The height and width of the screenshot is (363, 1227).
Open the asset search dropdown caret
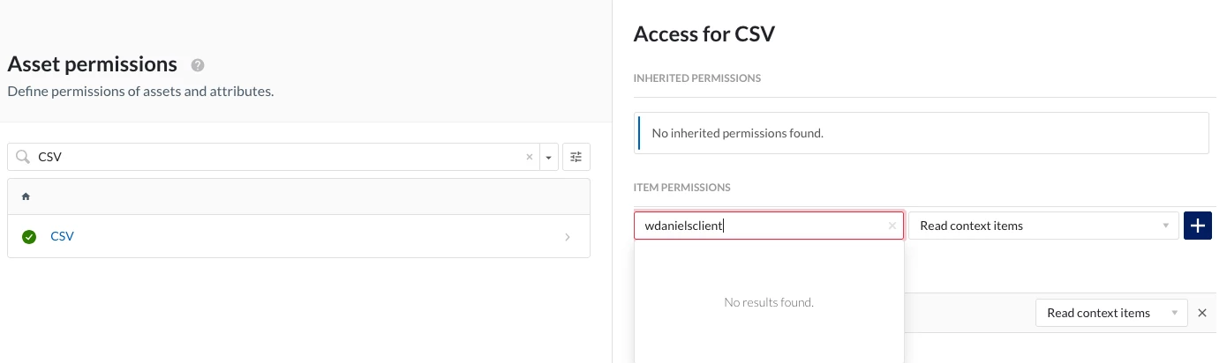click(x=548, y=158)
